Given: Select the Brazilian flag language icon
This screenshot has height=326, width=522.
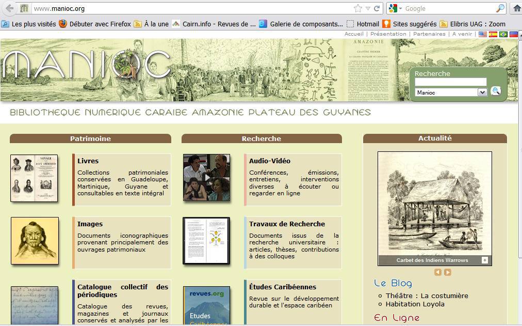Looking at the screenshot, I should (x=503, y=34).
